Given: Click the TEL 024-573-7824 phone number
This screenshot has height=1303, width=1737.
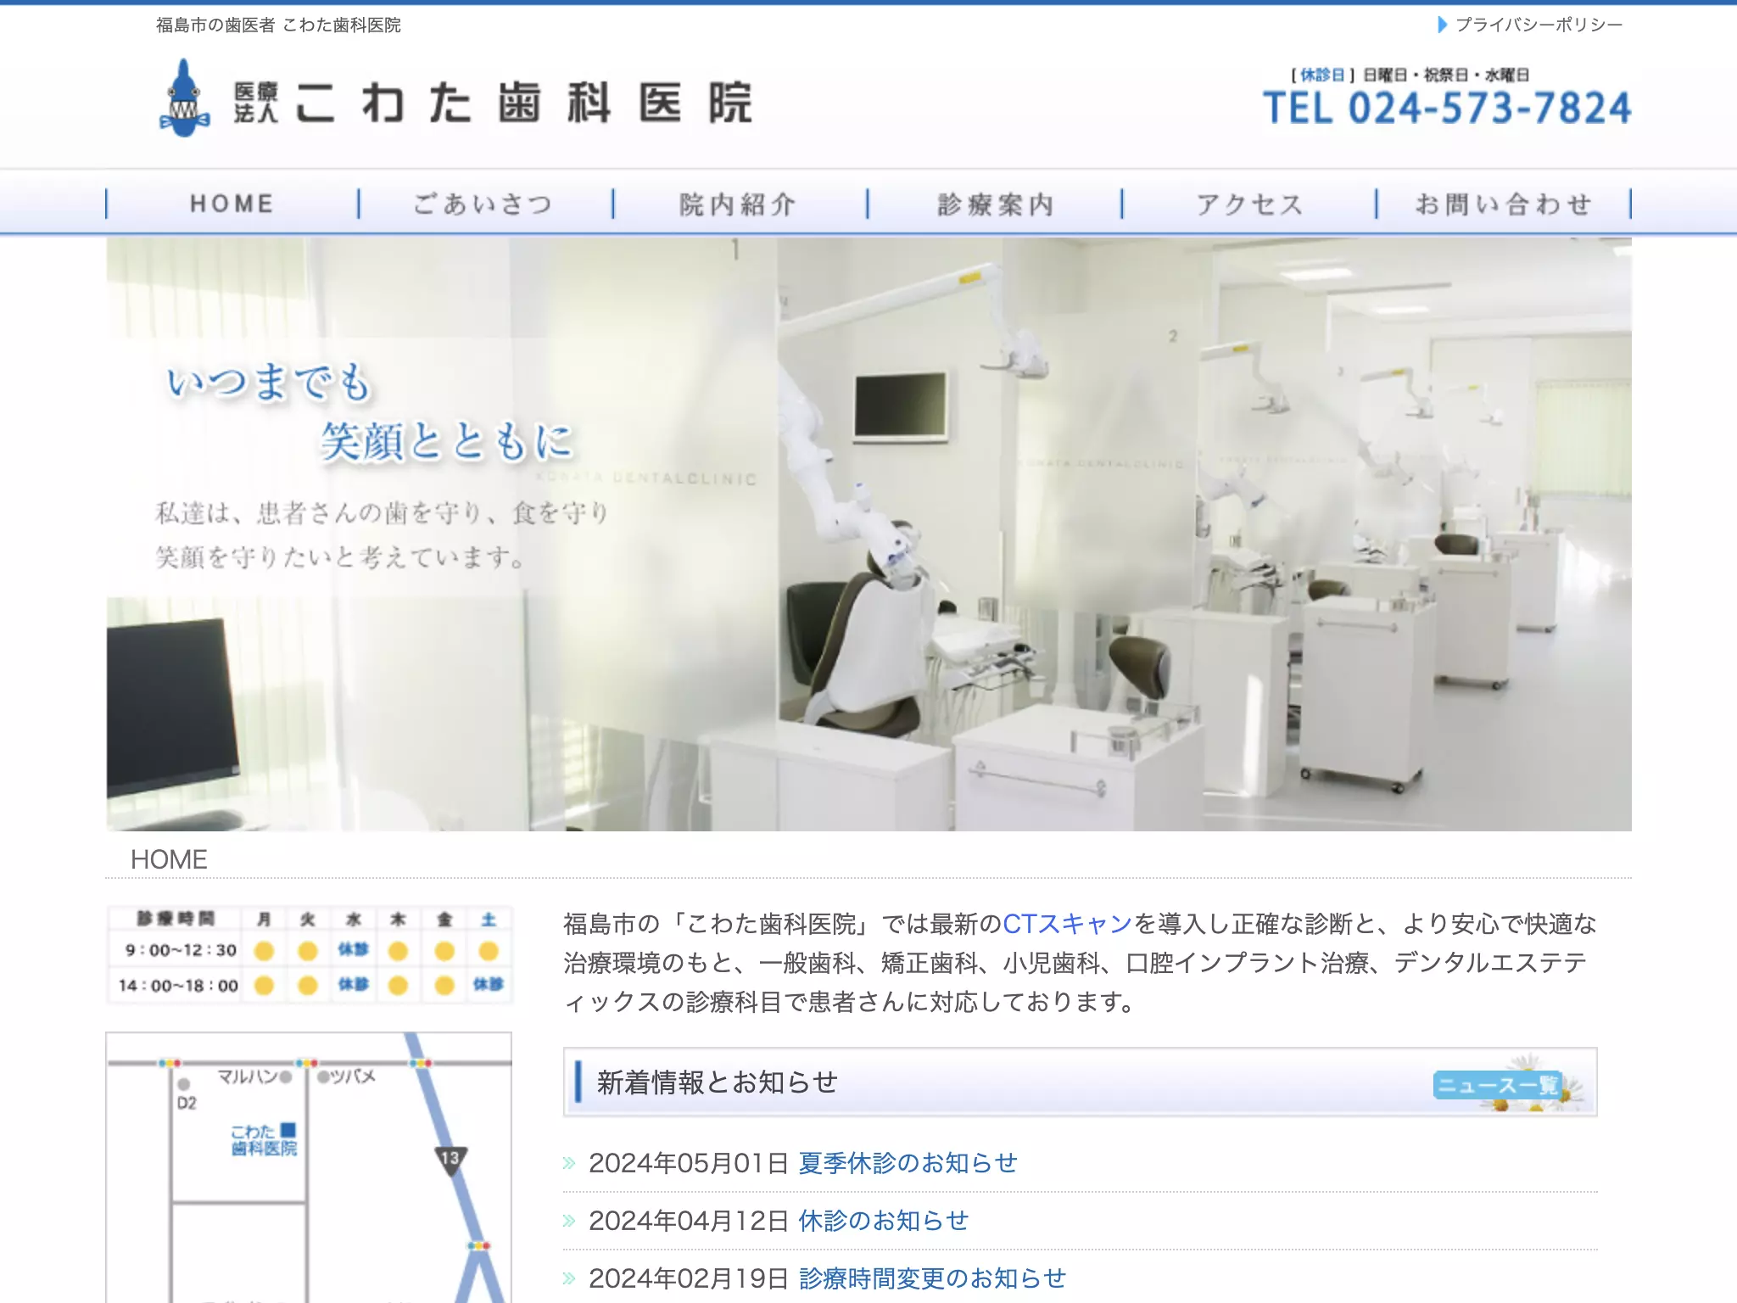Looking at the screenshot, I should [x=1447, y=109].
